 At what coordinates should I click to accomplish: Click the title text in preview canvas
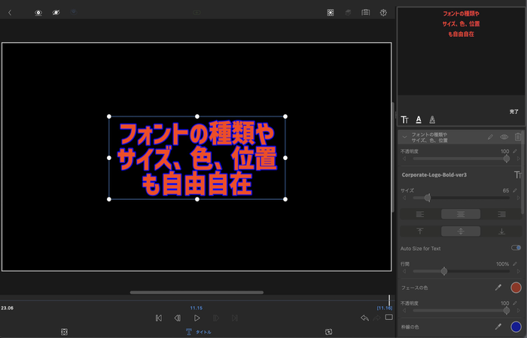click(x=197, y=158)
